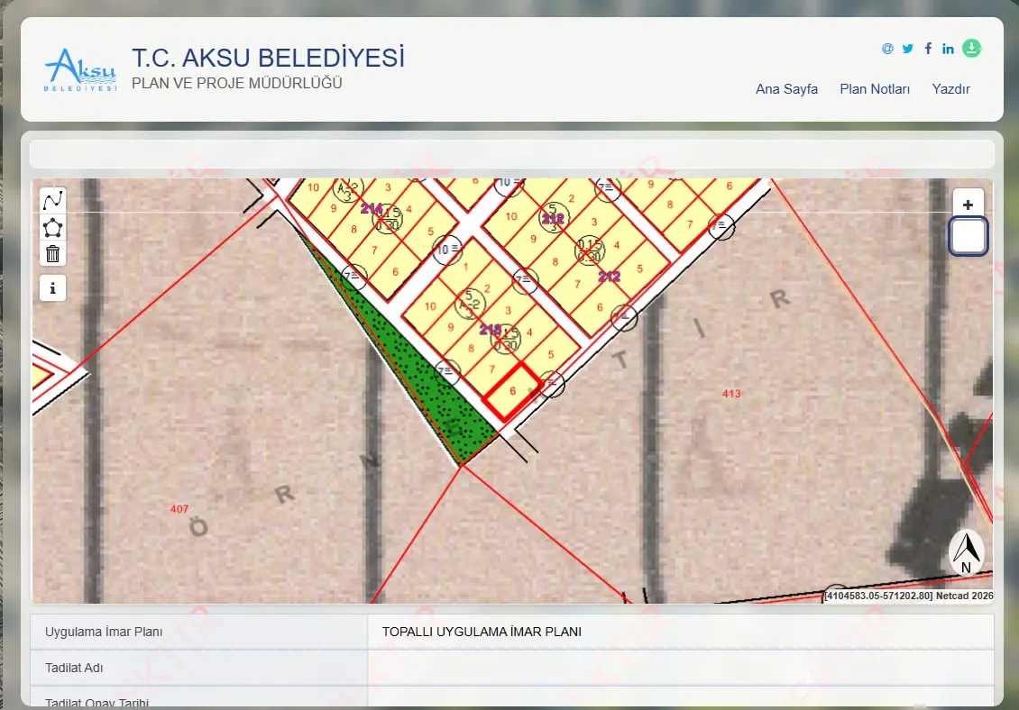Viewport: 1019px width, 710px height.
Task: Click the PLAN VE PROJE MÜDÜRLÜĞÜ subtitle
Action: point(237,83)
